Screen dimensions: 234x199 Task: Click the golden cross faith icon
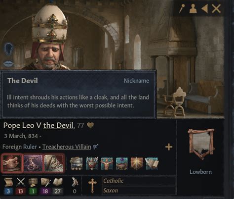[92, 186]
